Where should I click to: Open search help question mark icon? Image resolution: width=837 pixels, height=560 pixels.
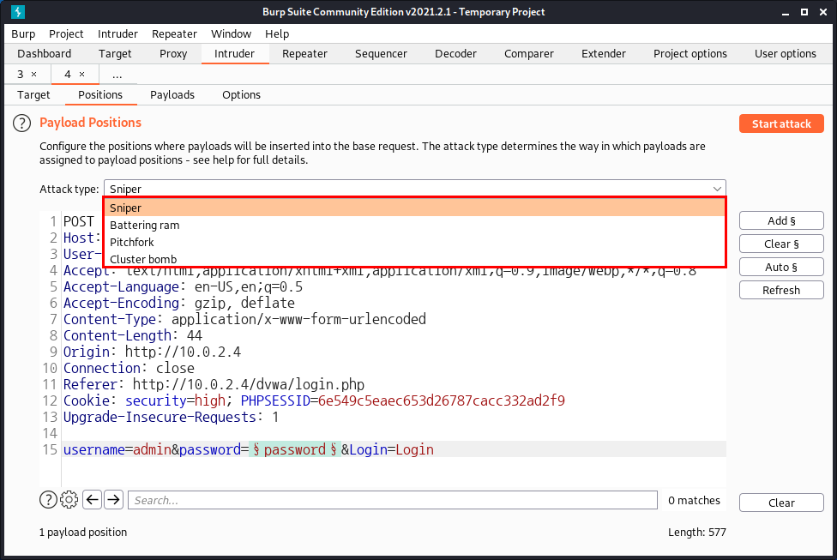click(x=48, y=500)
